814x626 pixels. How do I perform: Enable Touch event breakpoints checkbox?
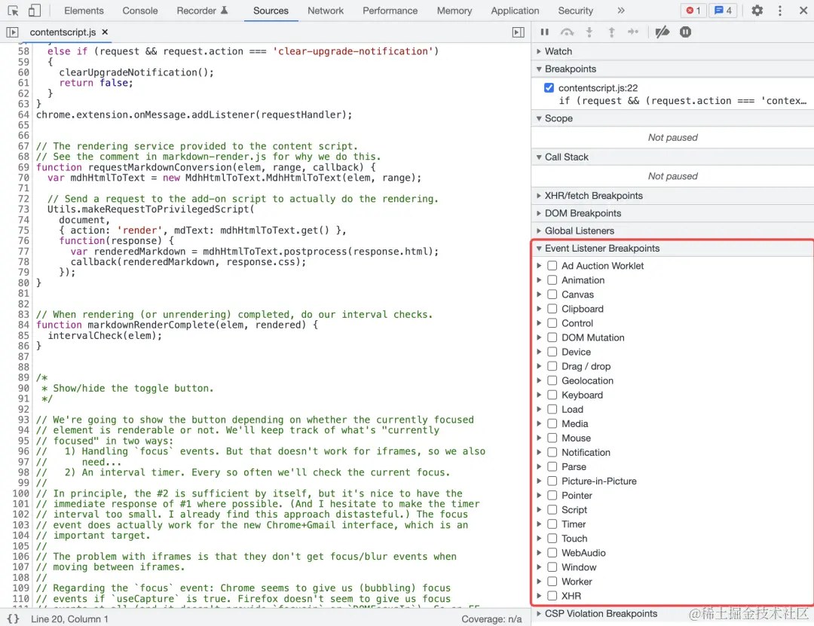[x=552, y=539]
